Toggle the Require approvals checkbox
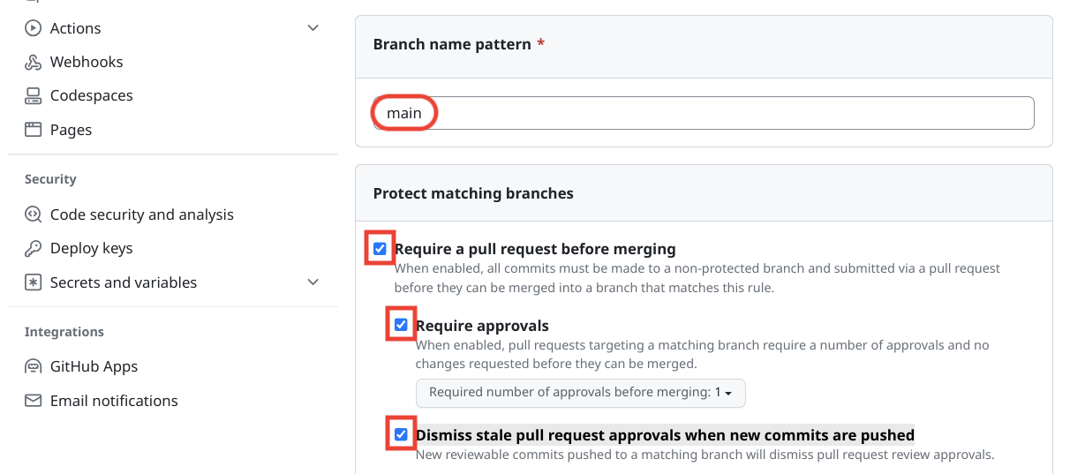The width and height of the screenshot is (1070, 474). pyautogui.click(x=401, y=326)
